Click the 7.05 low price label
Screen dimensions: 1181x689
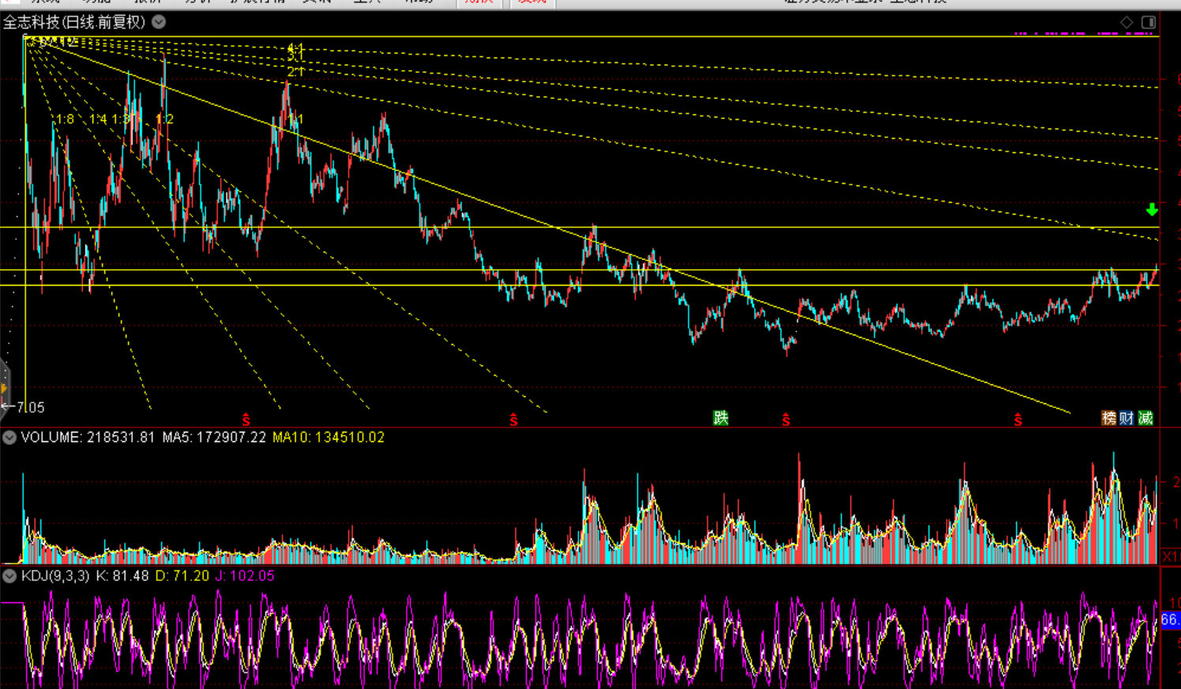pos(30,407)
